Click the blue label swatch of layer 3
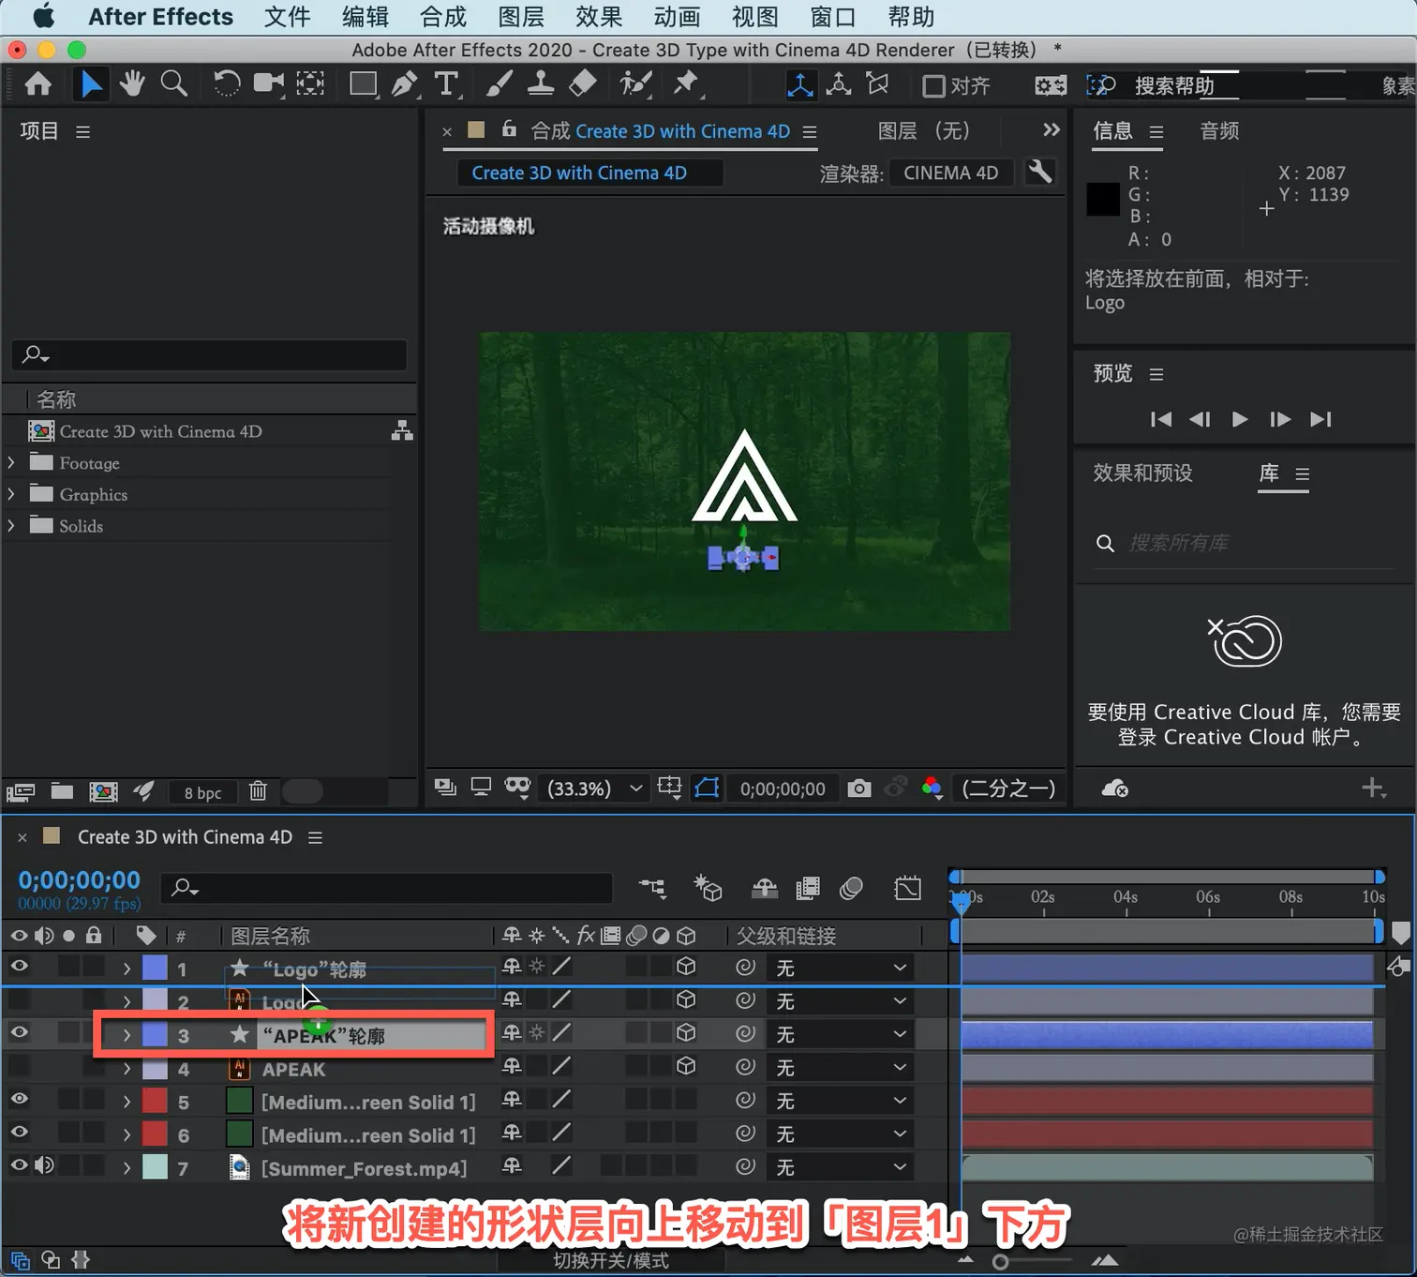 click(x=155, y=1034)
